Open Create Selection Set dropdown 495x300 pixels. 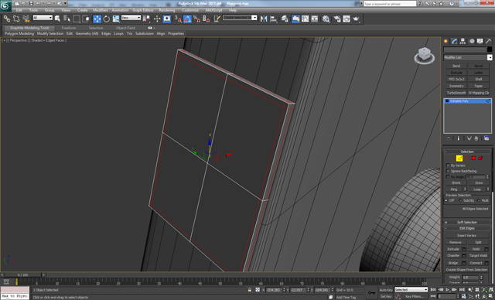click(240, 18)
